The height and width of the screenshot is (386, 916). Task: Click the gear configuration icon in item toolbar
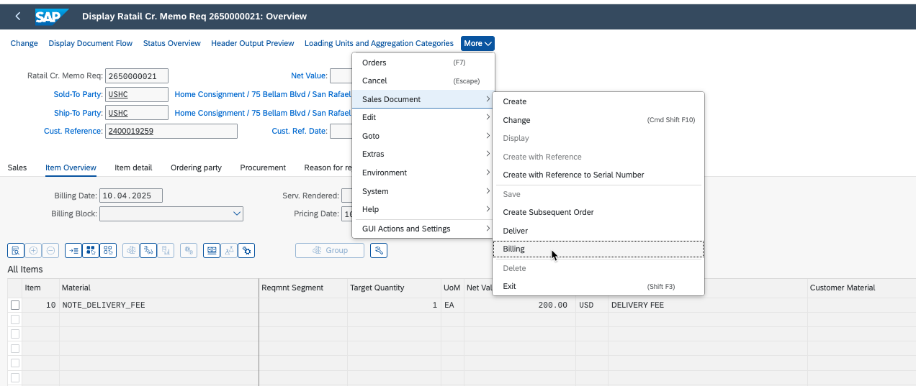pyautogui.click(x=247, y=250)
